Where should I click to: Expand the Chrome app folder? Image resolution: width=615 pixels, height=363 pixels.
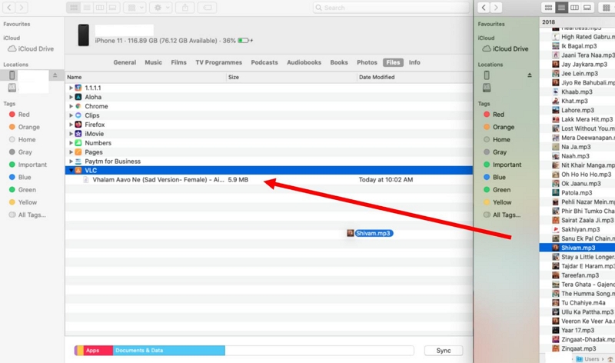coord(71,106)
